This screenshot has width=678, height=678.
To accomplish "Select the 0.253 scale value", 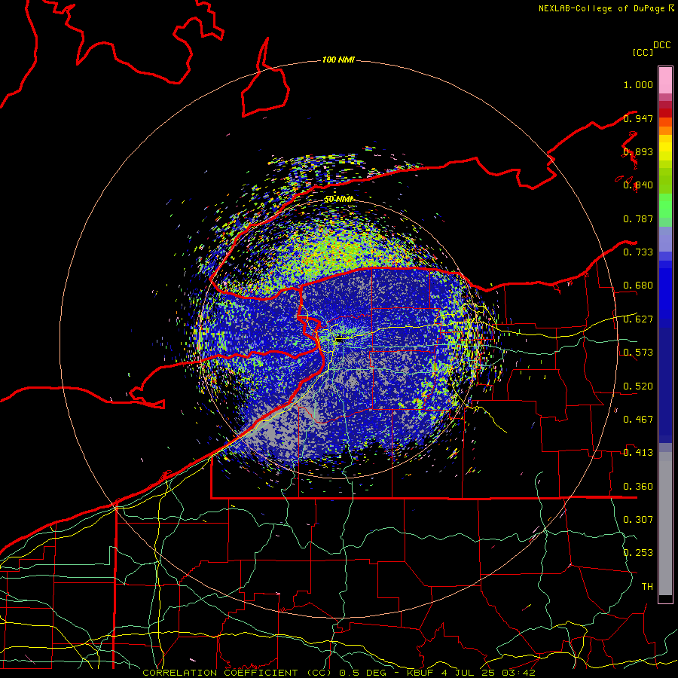I will (638, 553).
